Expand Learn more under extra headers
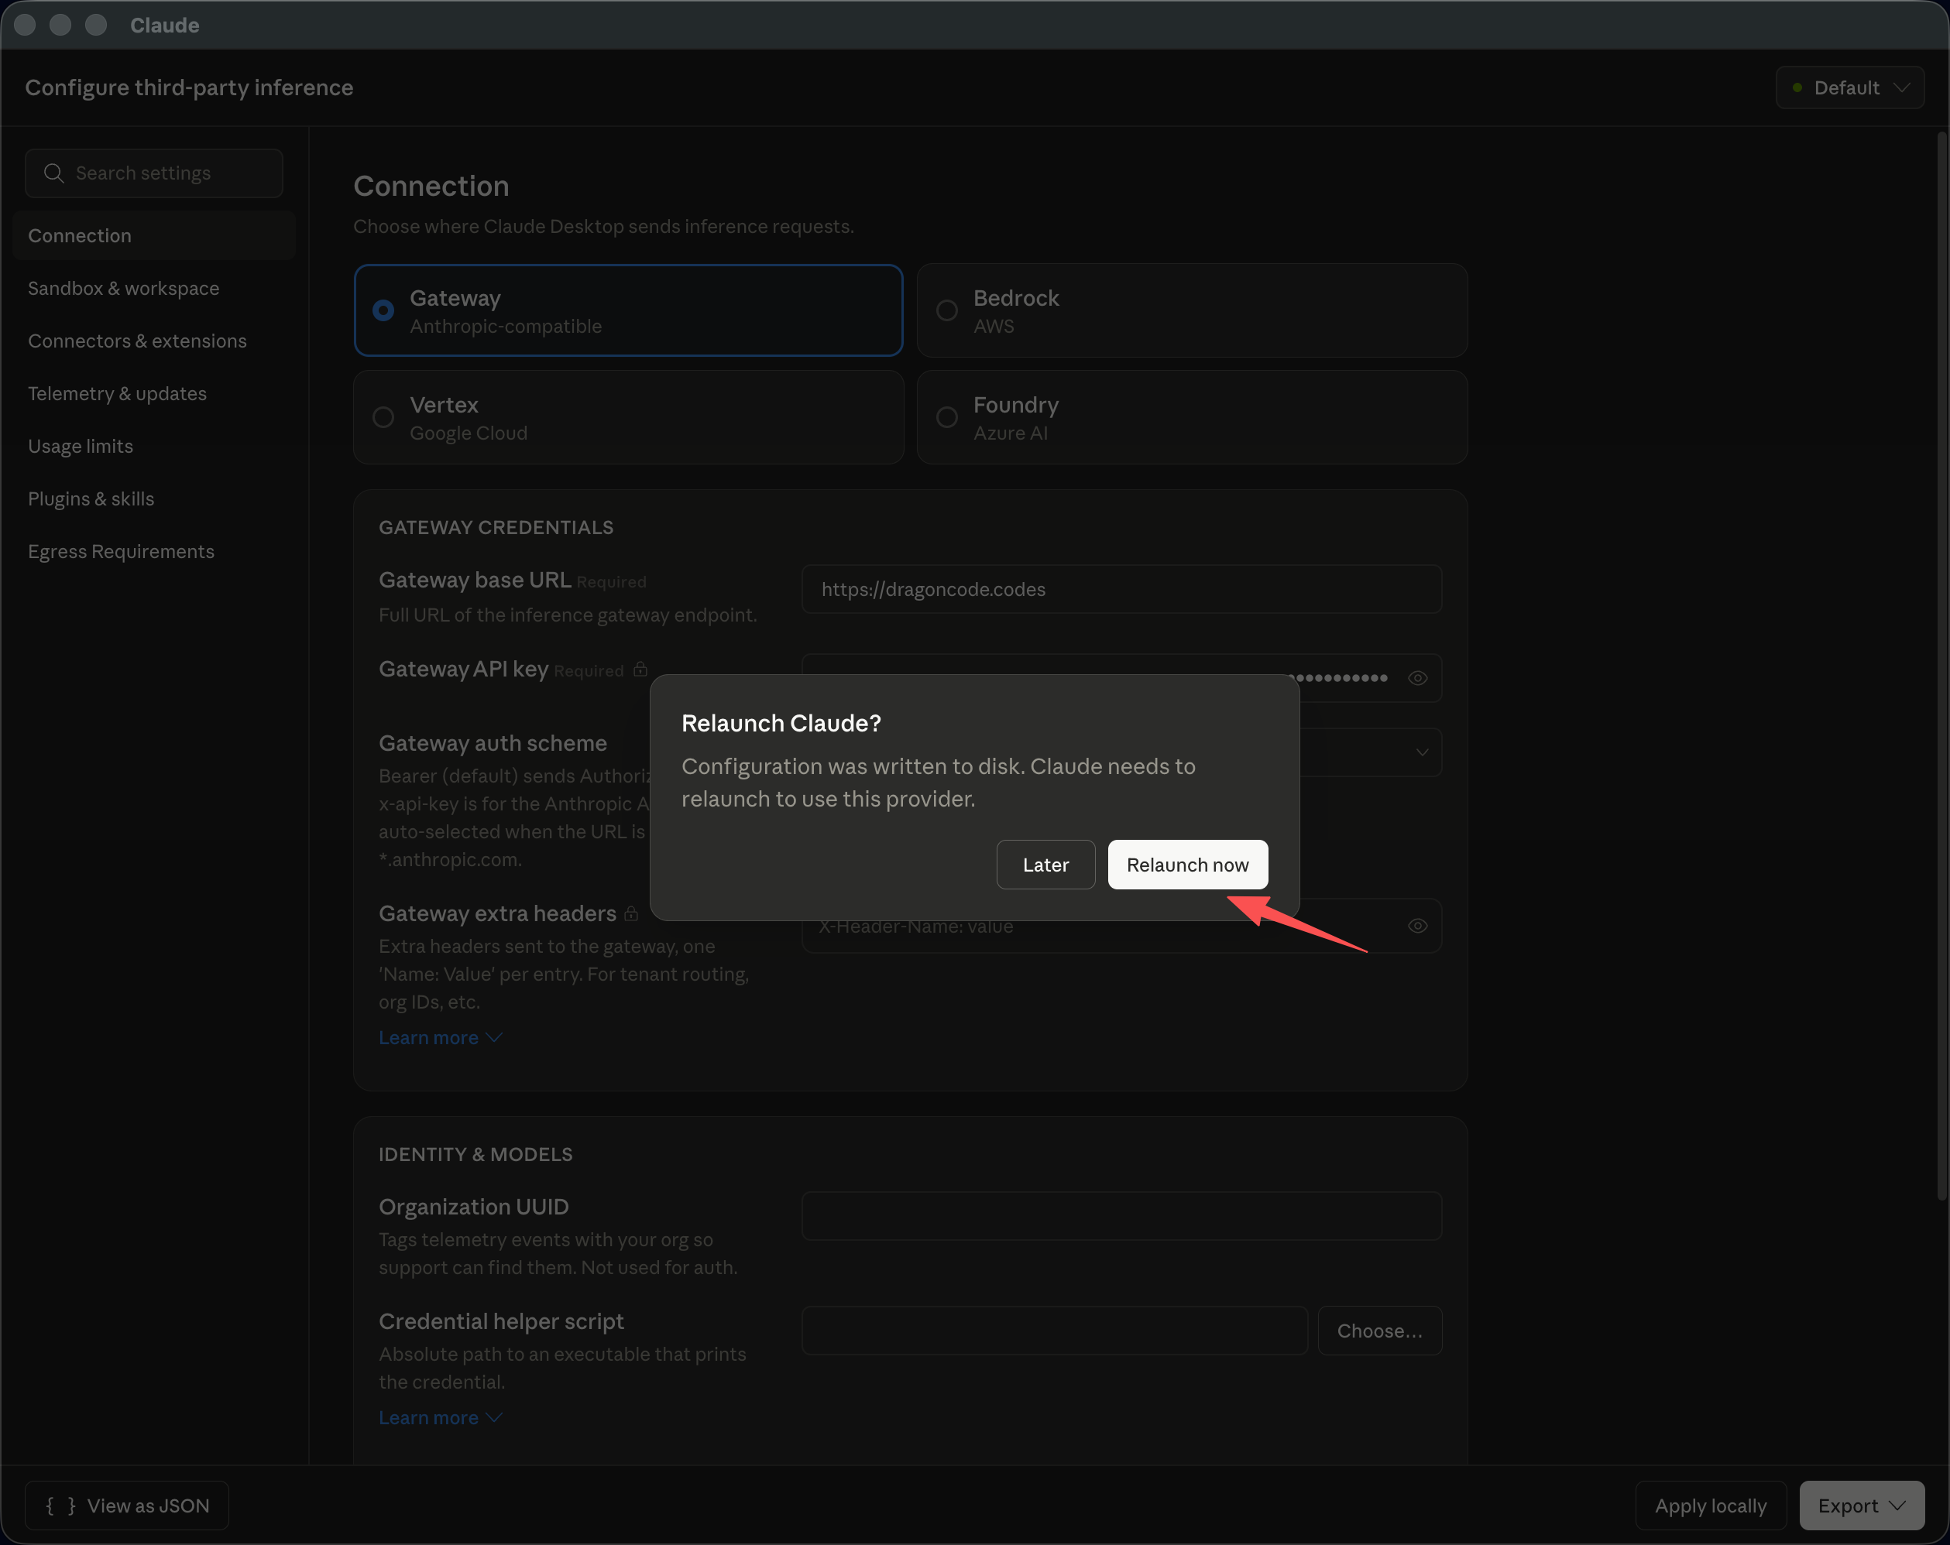This screenshot has width=1950, height=1545. [x=441, y=1037]
